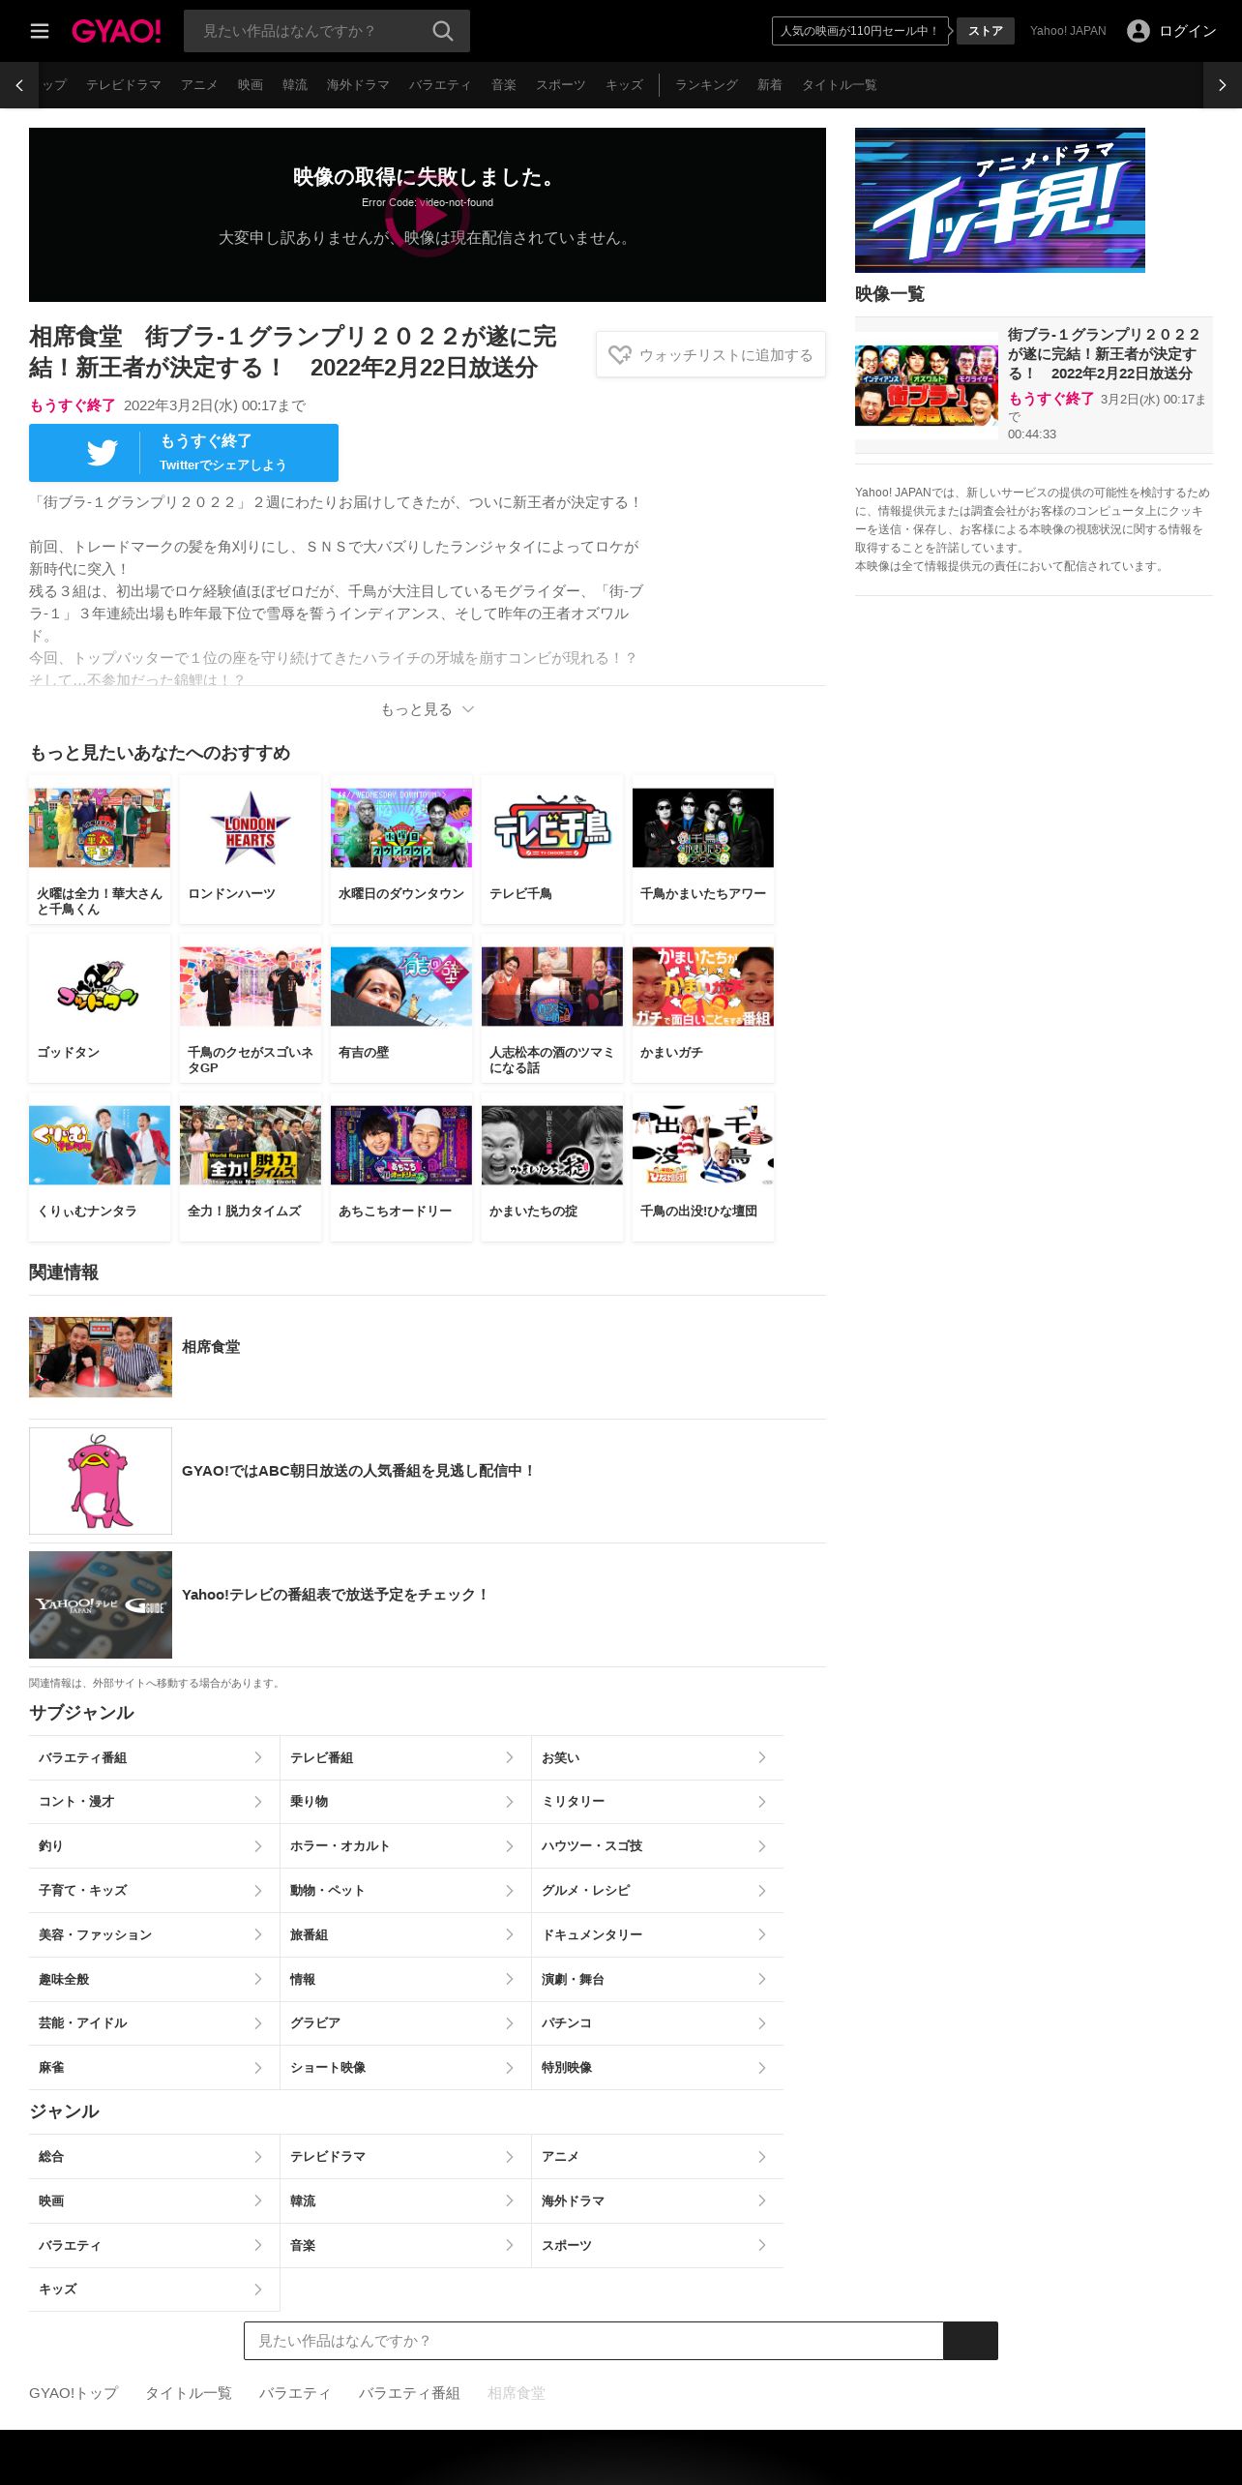
Task: Click the GYAO! logo
Action: [x=116, y=31]
